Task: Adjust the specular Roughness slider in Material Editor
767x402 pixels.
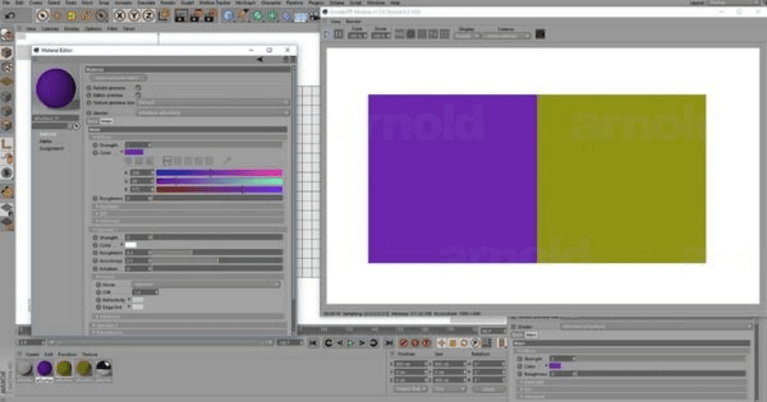Action: tap(215, 253)
